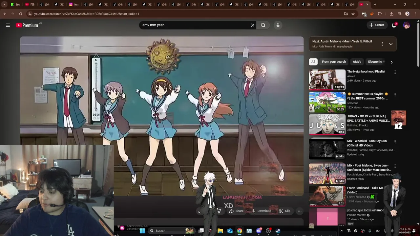Open Chrome three-dot menu
420x236 pixels.
click(x=415, y=14)
